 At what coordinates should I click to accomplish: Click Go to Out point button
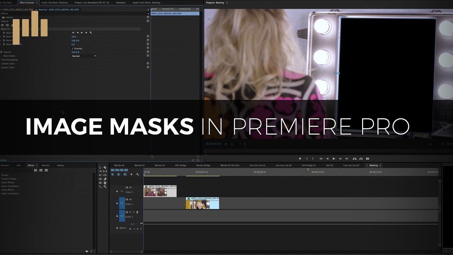pyautogui.click(x=346, y=159)
